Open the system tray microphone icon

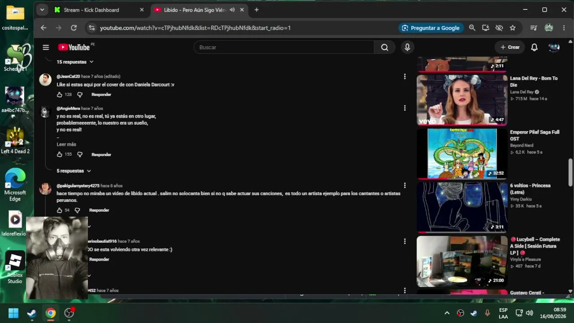[487, 313]
